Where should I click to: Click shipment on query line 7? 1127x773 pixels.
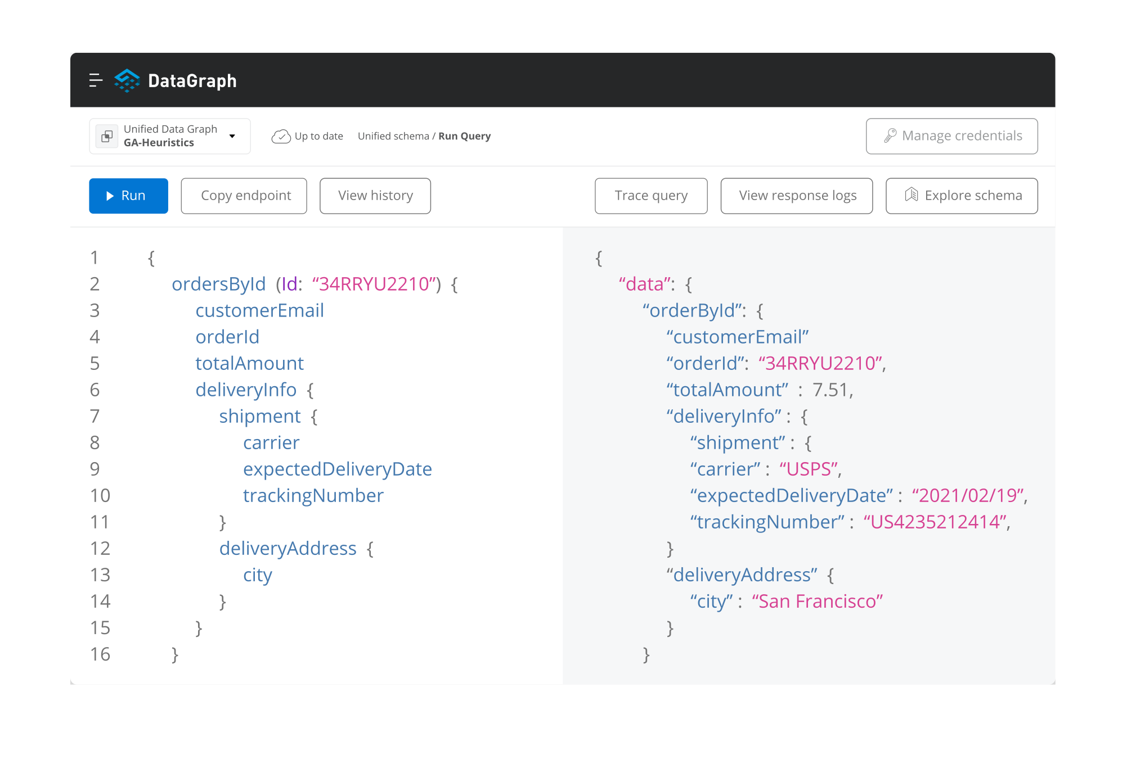click(x=260, y=417)
